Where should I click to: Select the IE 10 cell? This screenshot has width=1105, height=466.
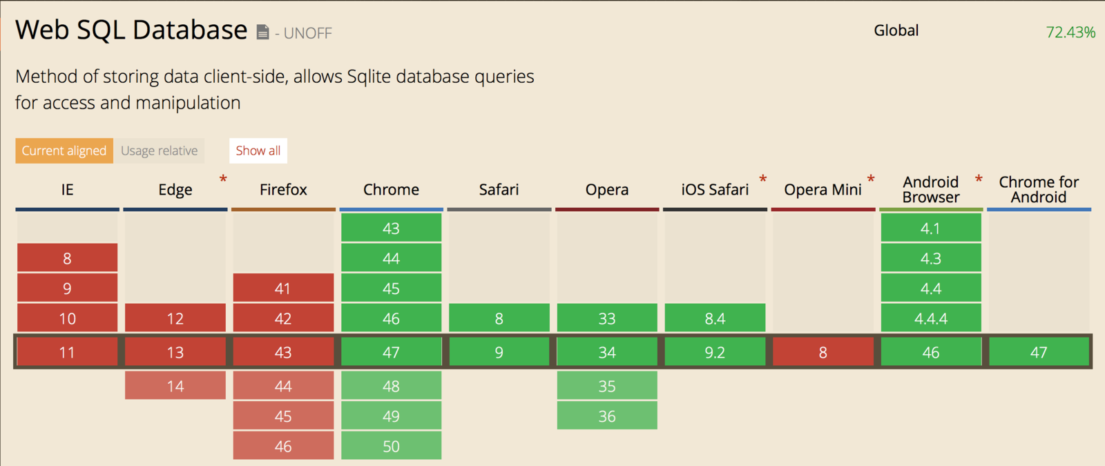pyautogui.click(x=67, y=318)
